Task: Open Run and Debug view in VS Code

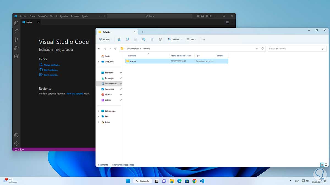Action: point(16,48)
